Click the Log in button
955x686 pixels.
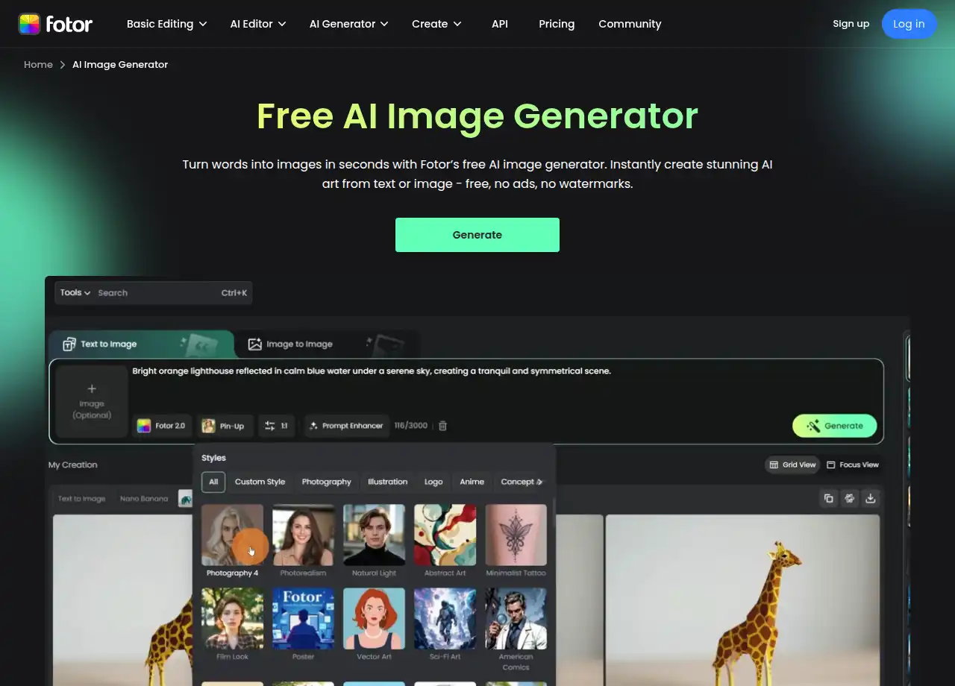point(909,24)
